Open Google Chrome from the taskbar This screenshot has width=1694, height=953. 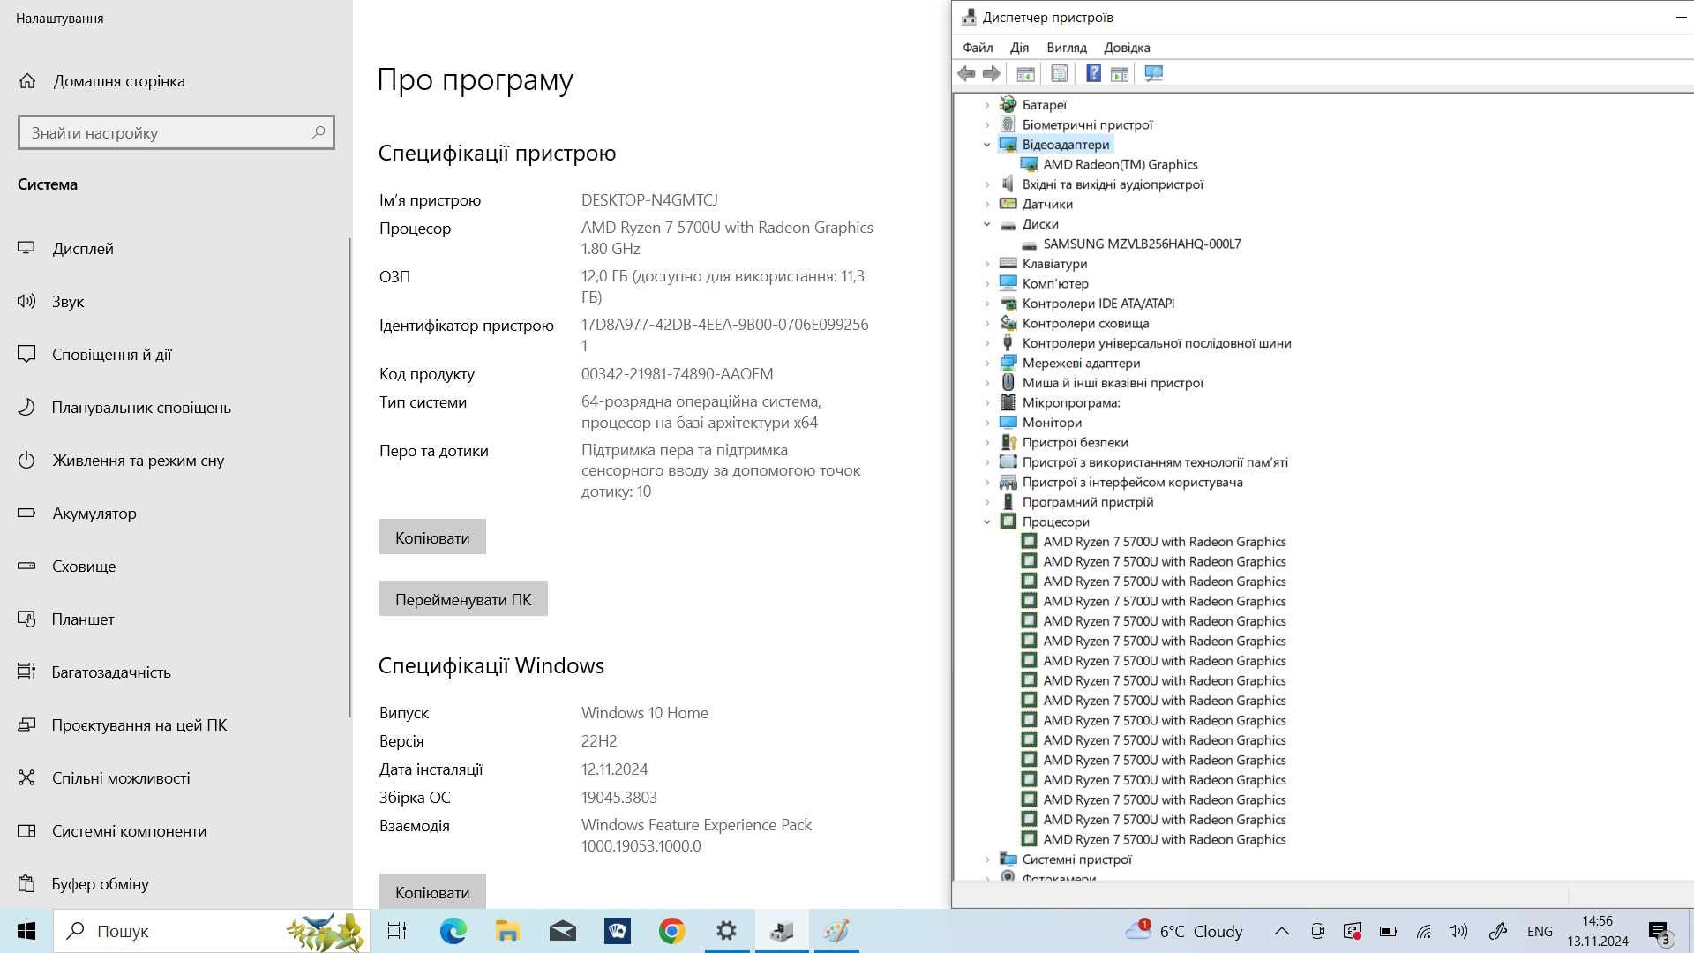click(671, 931)
